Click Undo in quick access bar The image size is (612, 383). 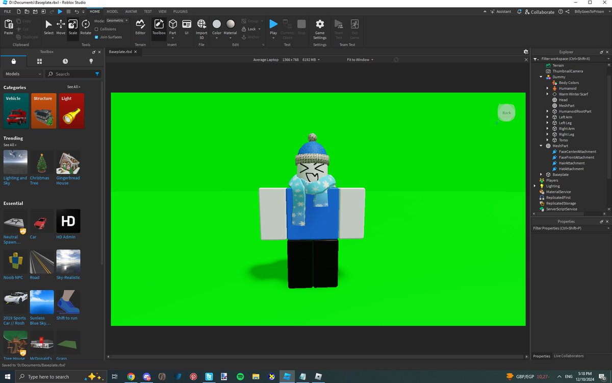tap(76, 11)
